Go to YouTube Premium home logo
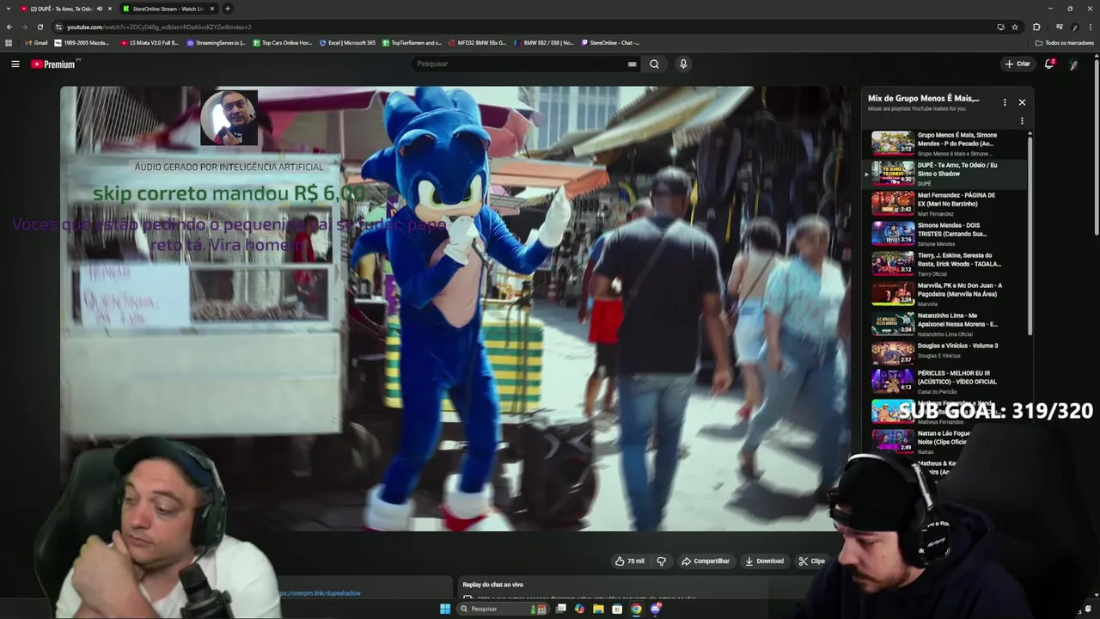Screen dimensions: 1100x619 tap(55, 64)
